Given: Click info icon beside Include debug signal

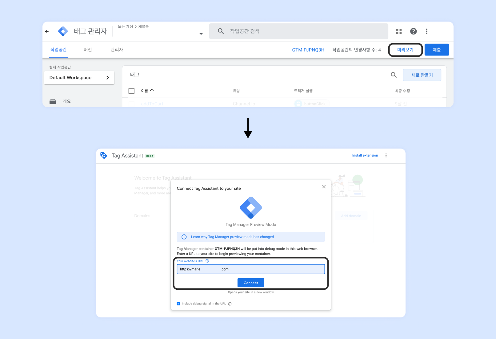Looking at the screenshot, I should [x=230, y=304].
